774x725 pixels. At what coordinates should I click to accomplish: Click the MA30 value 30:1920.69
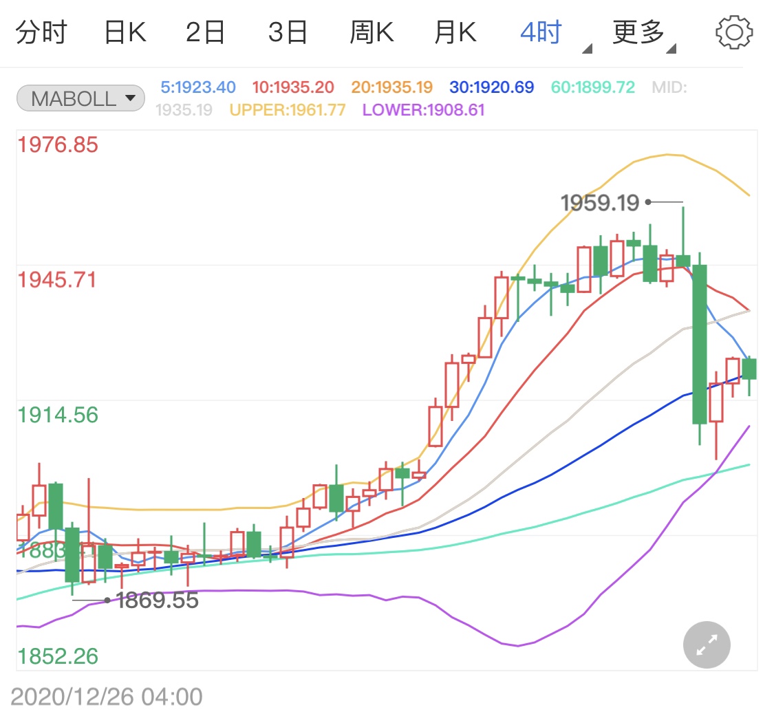coord(492,87)
